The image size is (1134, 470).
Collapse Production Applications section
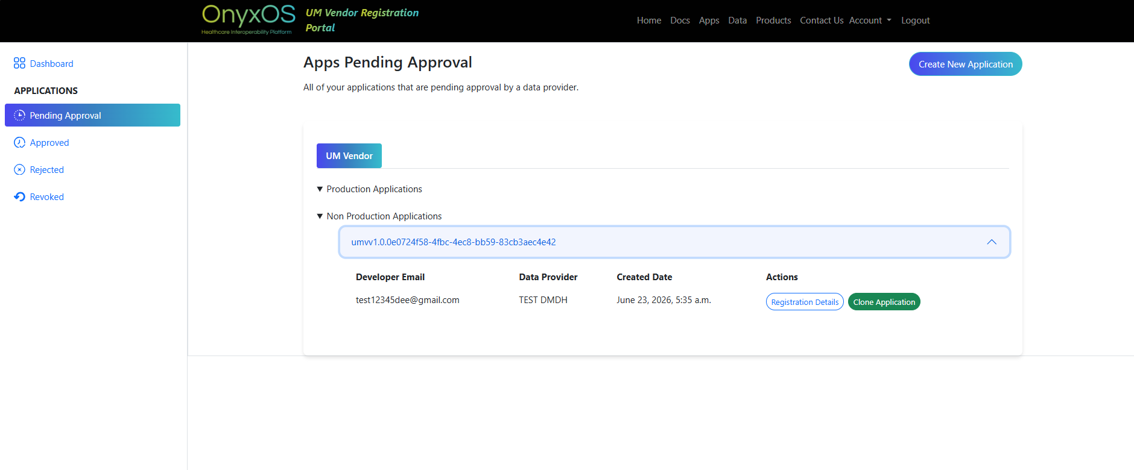point(369,189)
